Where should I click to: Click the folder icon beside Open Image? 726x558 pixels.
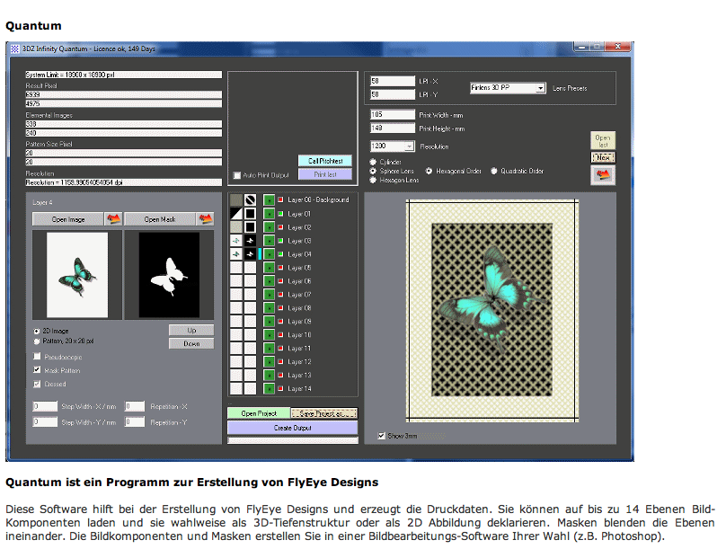tap(113, 218)
